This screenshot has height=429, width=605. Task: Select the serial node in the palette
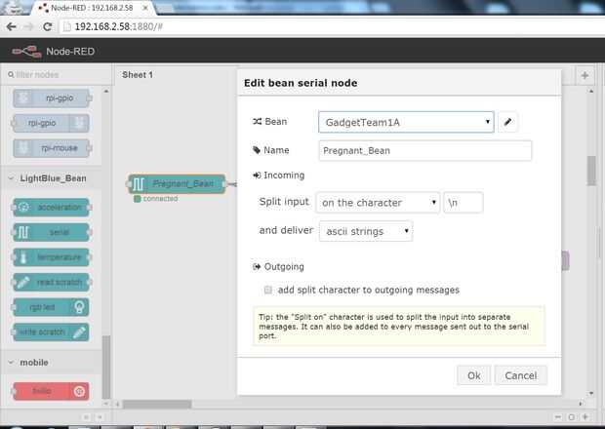click(52, 232)
